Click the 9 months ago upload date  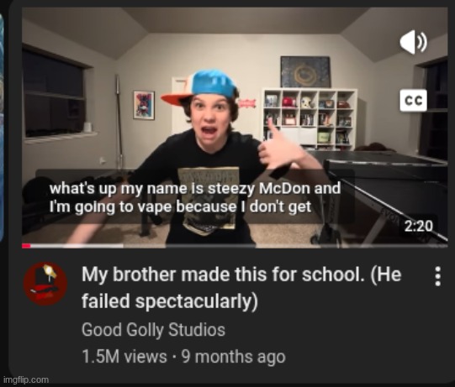(x=233, y=356)
